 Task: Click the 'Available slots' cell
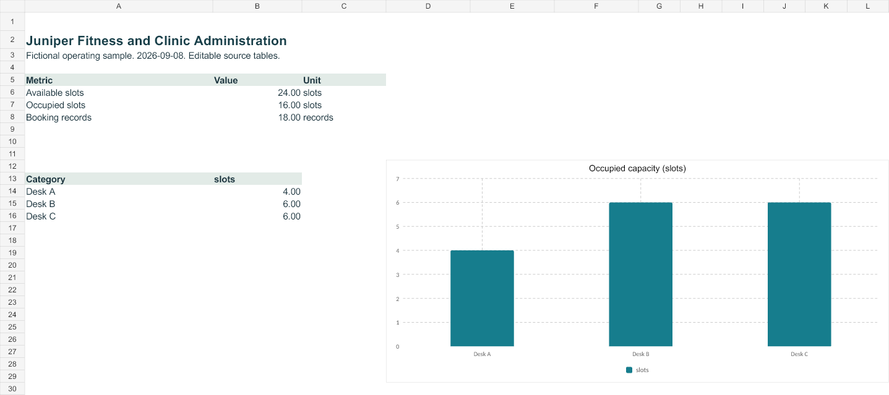pos(119,93)
